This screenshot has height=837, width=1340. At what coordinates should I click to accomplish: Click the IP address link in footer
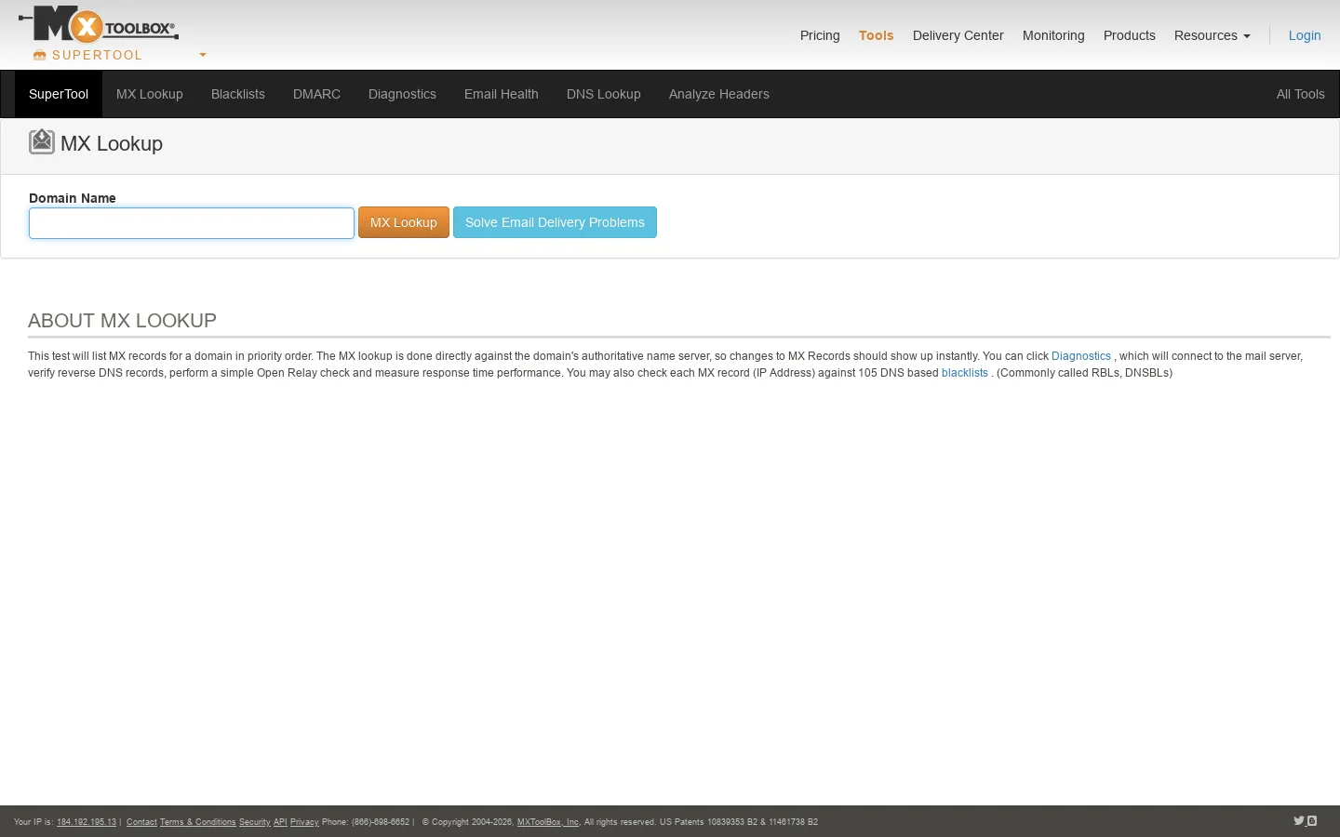[x=87, y=822]
